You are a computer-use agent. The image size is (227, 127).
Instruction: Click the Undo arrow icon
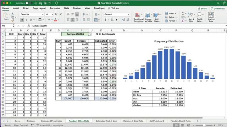click(50, 3)
